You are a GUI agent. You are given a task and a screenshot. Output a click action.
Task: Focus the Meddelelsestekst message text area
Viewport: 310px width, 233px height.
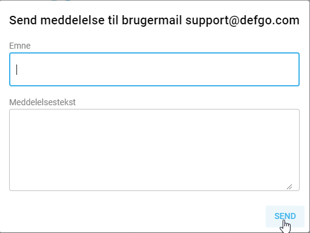[154, 150]
